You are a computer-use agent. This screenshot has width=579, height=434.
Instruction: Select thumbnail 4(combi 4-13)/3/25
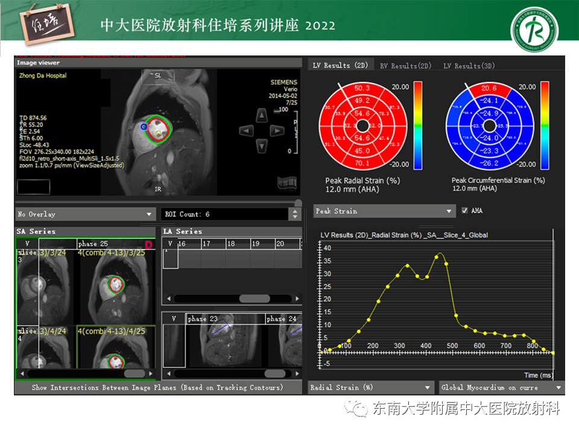coord(116,287)
